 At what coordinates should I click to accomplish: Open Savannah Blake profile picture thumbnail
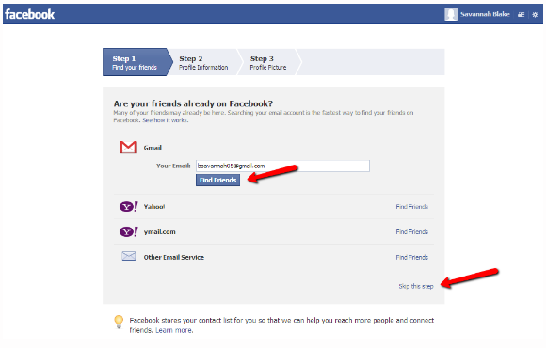click(451, 14)
